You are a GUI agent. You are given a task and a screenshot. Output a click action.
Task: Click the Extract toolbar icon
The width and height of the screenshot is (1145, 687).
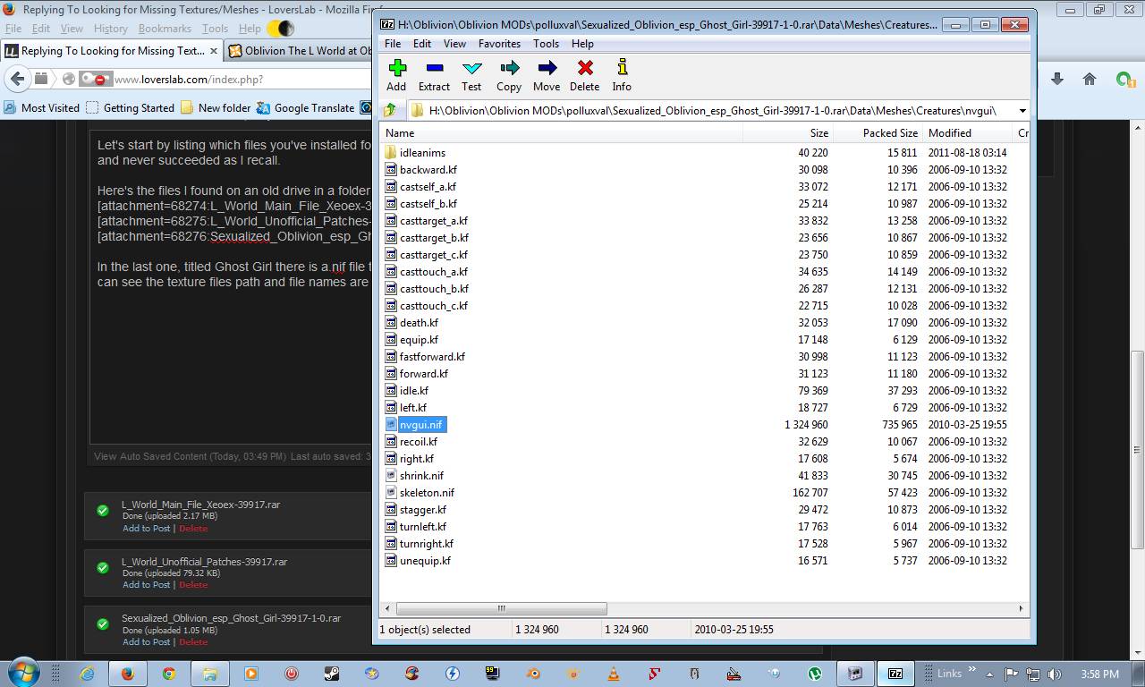click(434, 69)
